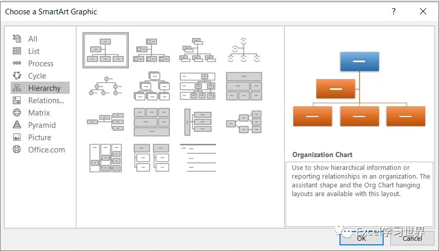Viewport: 439px width, 251px height.
Task: Choose the Circle Picture Hierarchy layout
Action: pyautogui.click(x=106, y=86)
